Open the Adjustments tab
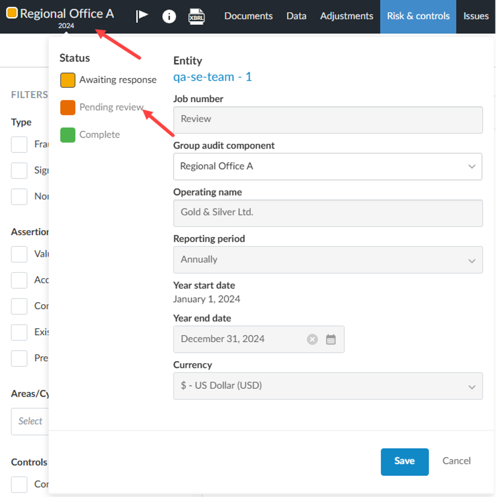Viewport: 496px width, 497px height. (346, 16)
